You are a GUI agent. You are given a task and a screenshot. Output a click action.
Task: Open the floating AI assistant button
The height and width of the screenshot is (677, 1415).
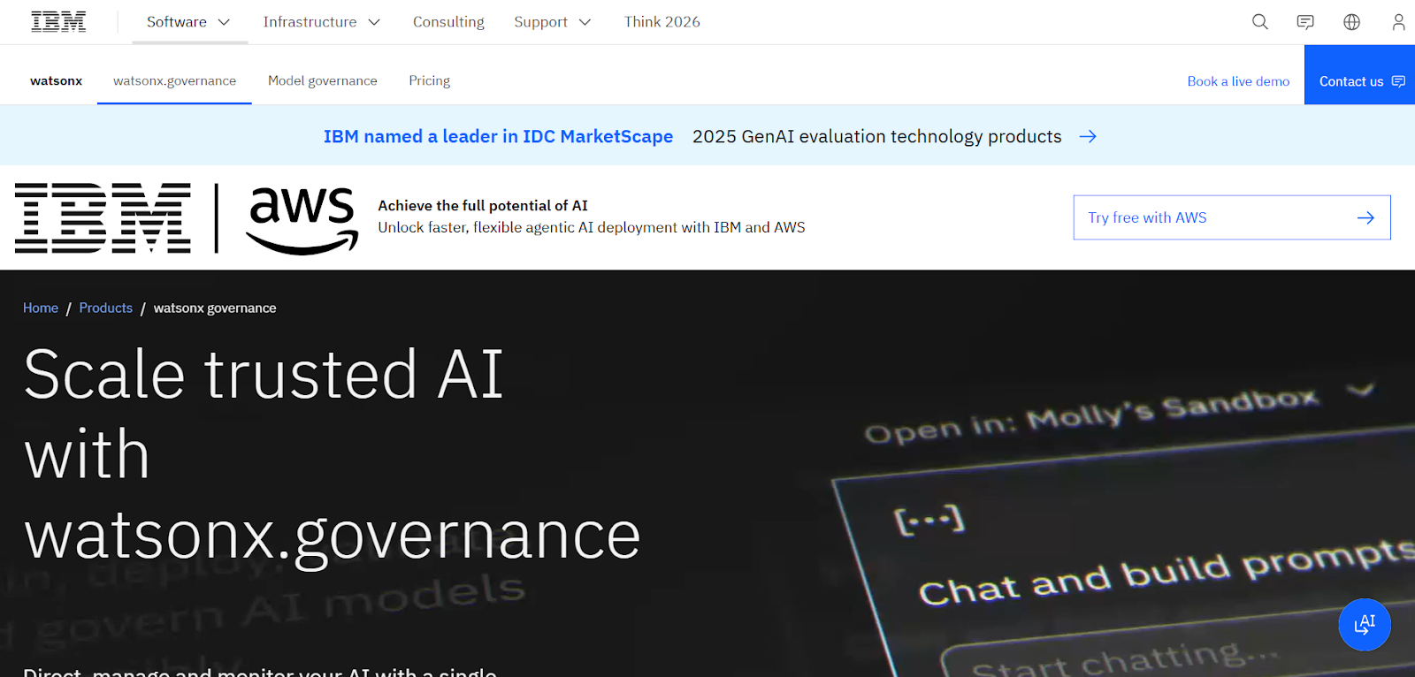(x=1365, y=625)
